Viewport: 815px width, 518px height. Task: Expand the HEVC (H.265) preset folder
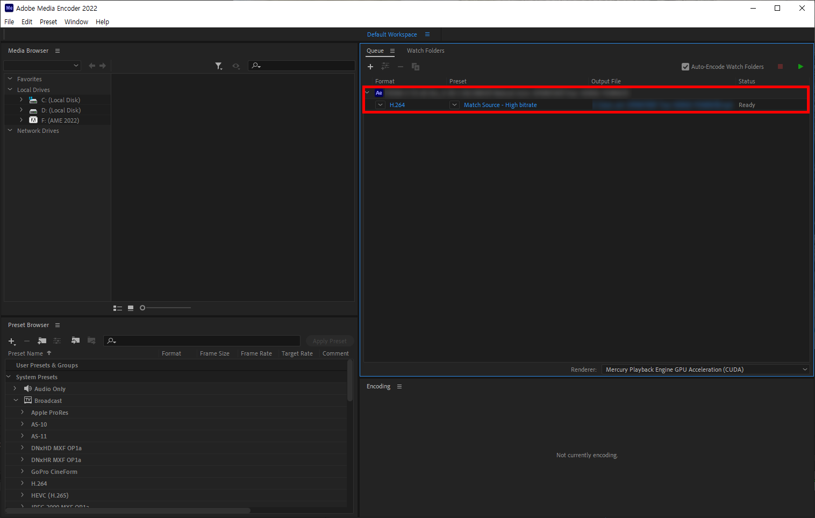coord(23,495)
